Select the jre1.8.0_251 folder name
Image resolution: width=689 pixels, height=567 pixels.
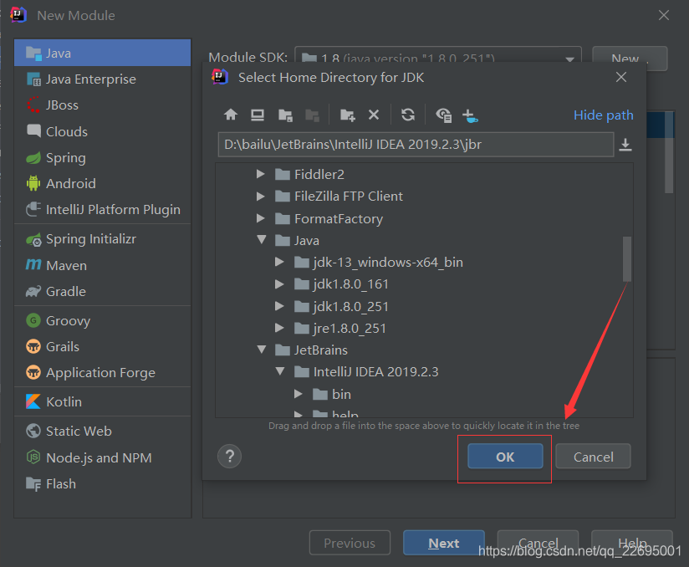pos(350,329)
